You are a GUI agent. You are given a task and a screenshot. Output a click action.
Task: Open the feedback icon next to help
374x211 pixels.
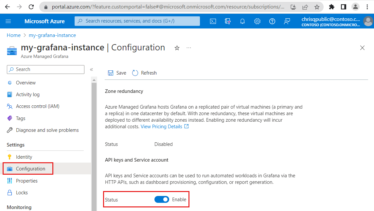click(287, 21)
